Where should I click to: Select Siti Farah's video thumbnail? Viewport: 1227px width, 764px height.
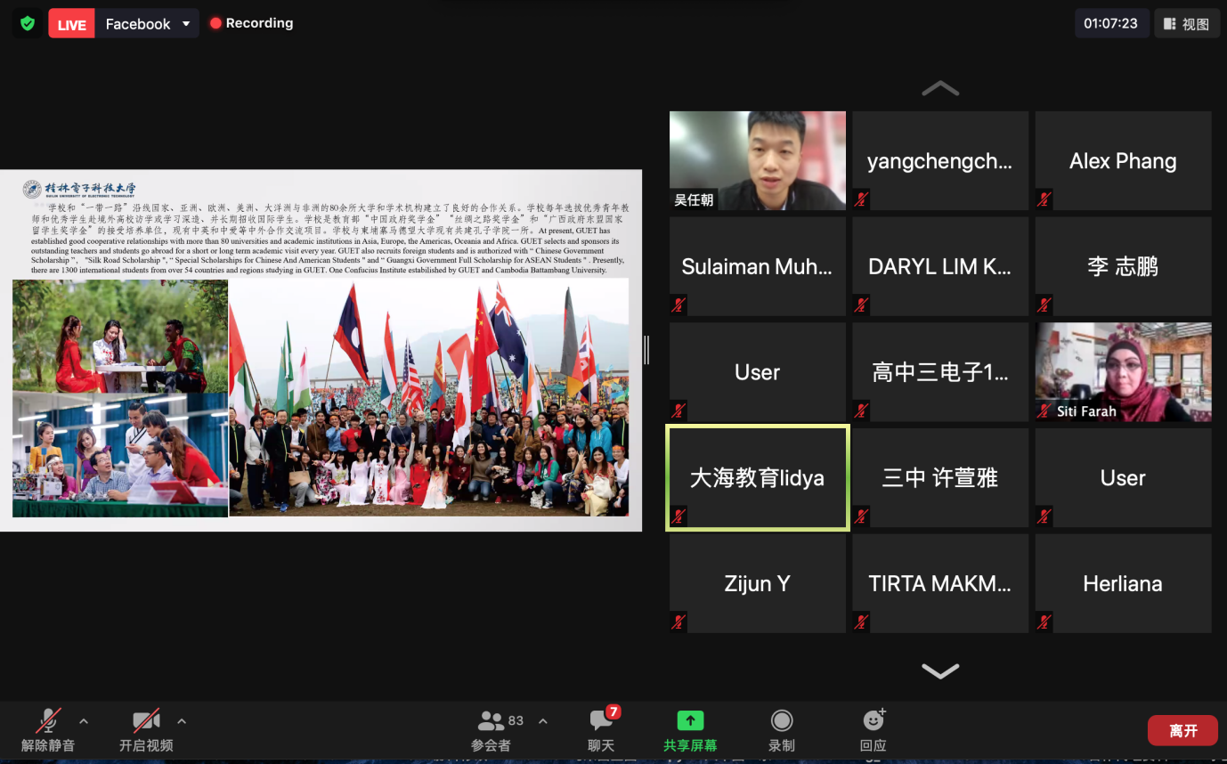coord(1122,371)
